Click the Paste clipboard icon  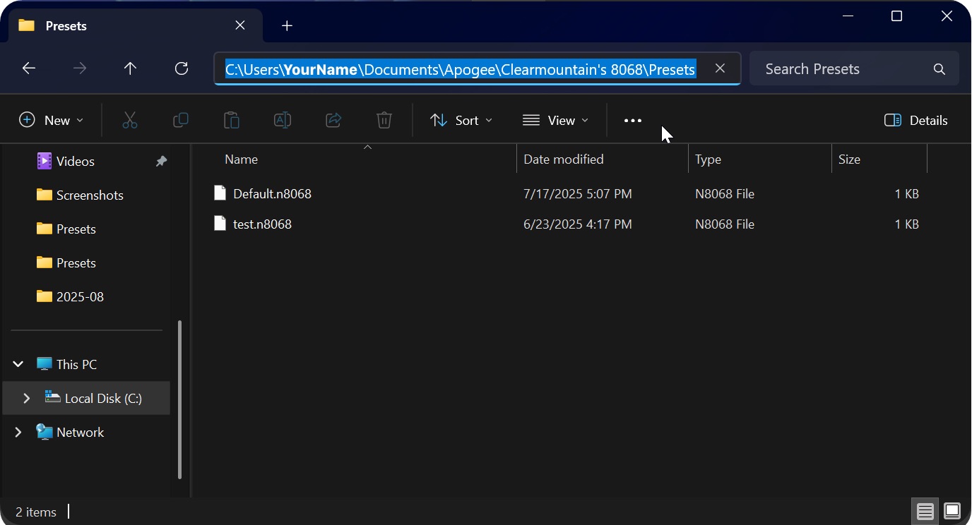click(232, 121)
